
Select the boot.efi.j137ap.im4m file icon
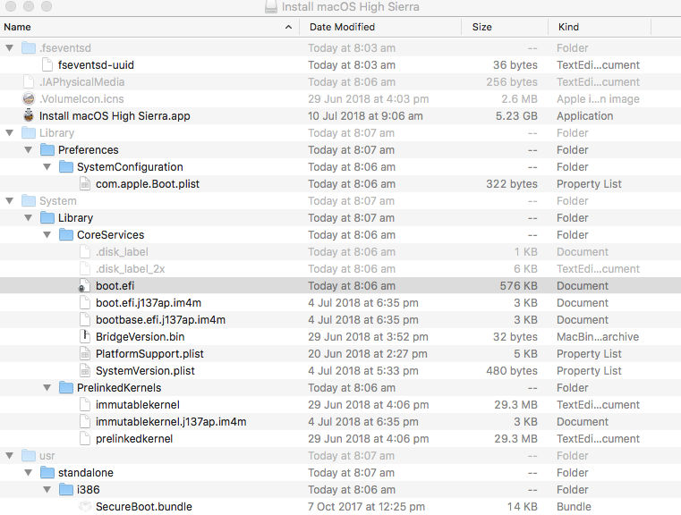click(x=85, y=303)
